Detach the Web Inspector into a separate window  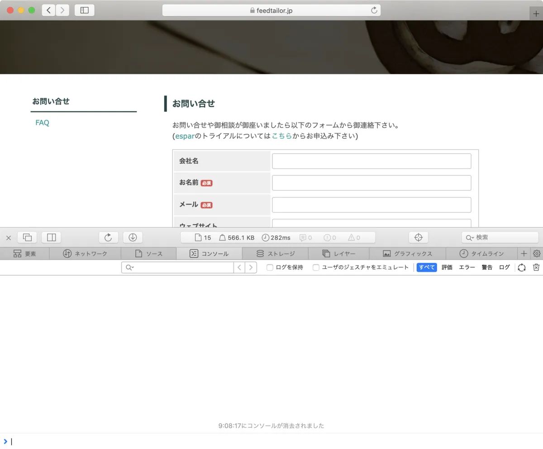(28, 237)
